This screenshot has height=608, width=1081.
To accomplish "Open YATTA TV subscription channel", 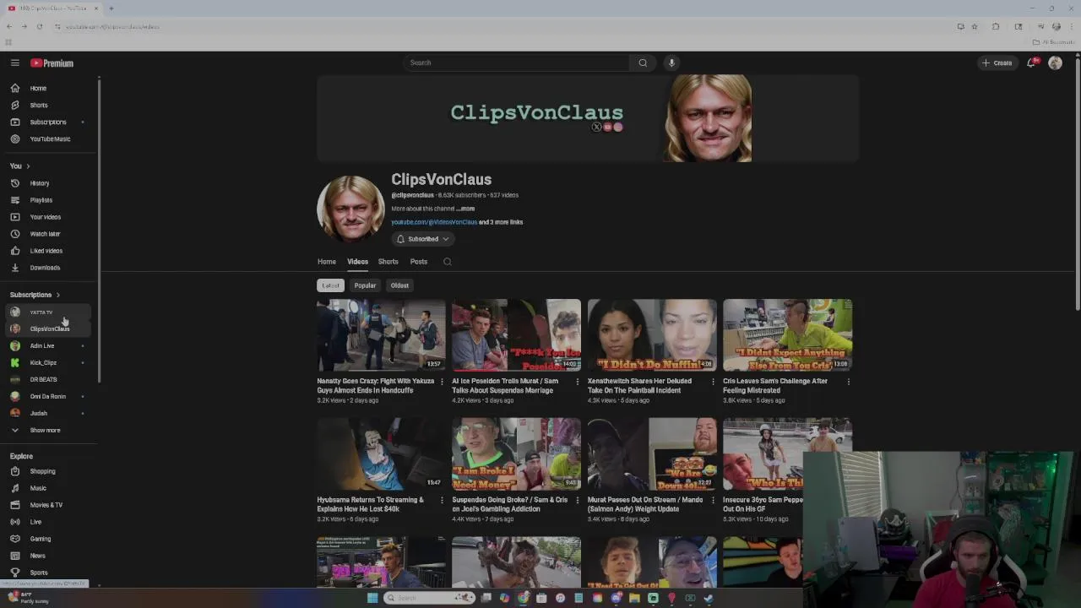I will coord(49,312).
